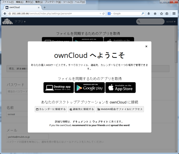Open the ヘルプ(H) menu
Screen dimensions: 179x154
80,2
